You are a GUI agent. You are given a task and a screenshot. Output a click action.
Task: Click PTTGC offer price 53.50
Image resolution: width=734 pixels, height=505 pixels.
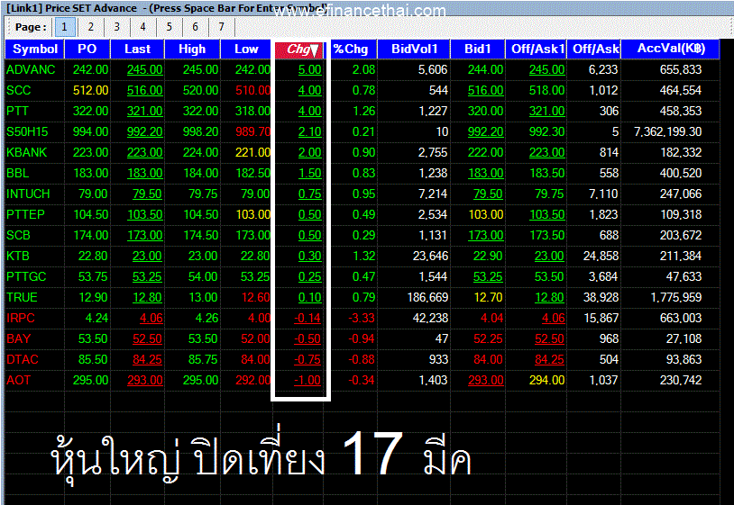[x=549, y=276]
